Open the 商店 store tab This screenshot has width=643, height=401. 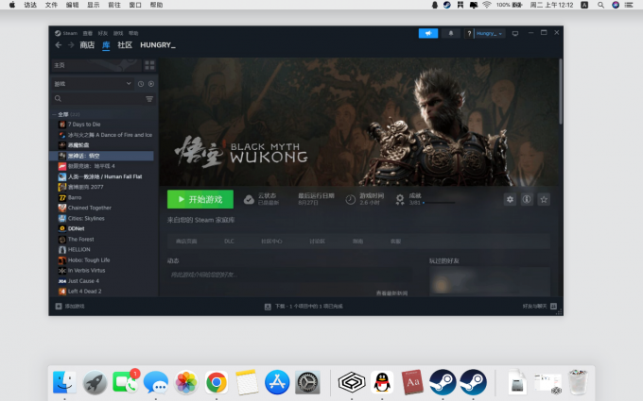87,45
